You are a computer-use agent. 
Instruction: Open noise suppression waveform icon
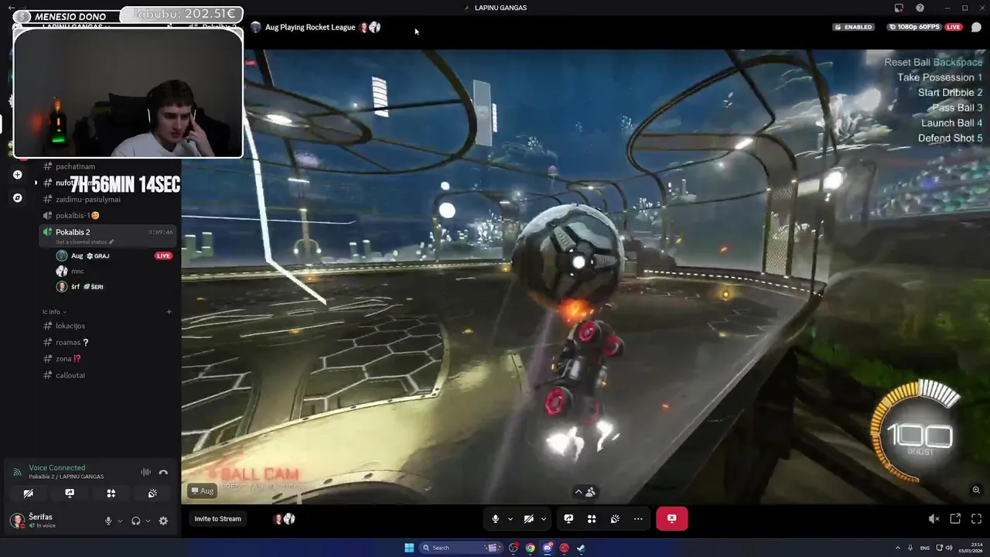pos(145,472)
